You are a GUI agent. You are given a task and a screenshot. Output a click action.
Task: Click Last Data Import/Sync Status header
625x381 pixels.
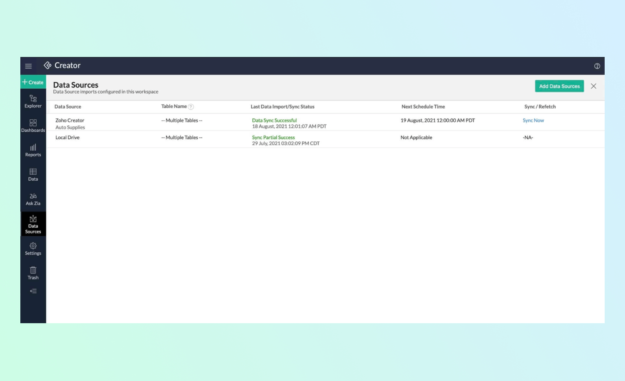(282, 107)
